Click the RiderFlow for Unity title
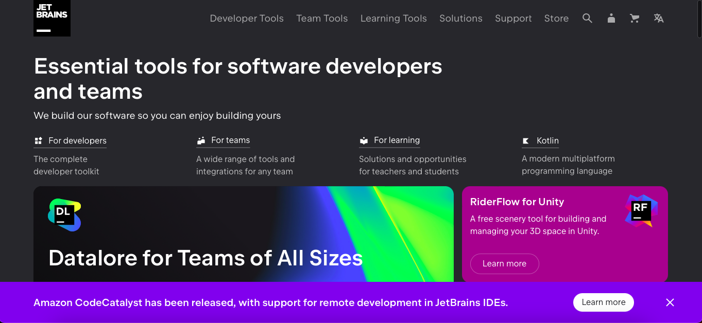The width and height of the screenshot is (702, 323). [517, 202]
